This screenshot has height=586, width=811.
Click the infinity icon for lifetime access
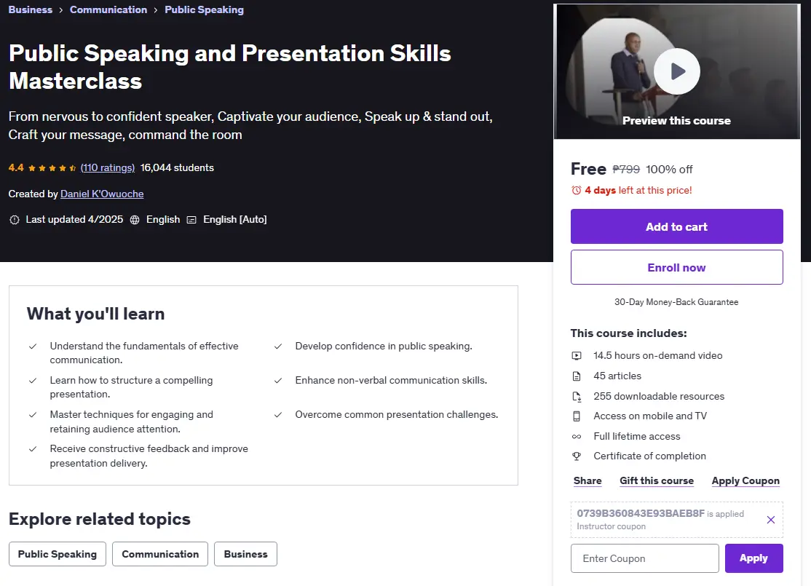576,437
